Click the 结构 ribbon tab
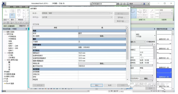Screen dimensions: 178x94 coord(18,7)
